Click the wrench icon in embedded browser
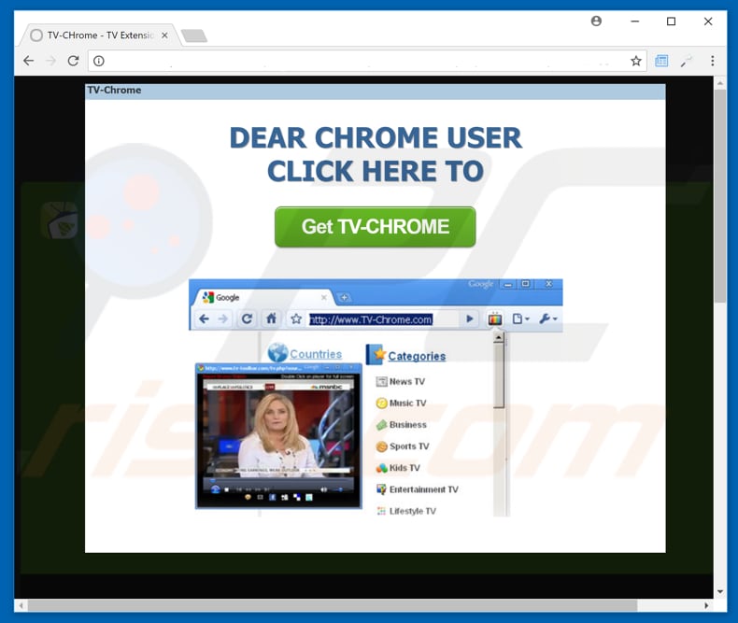Image resolution: width=738 pixels, height=623 pixels. [x=547, y=319]
